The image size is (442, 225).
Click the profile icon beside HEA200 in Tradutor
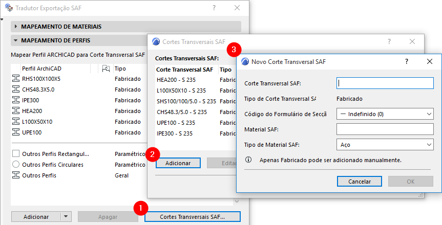pyautogui.click(x=16, y=110)
